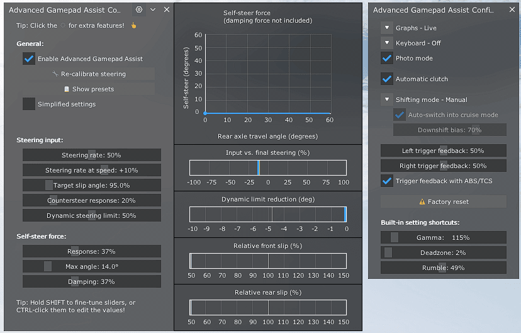521x333 pixels.
Task: Disable the Enable Advanced Gamepad Assist checkbox
Action: 29,59
